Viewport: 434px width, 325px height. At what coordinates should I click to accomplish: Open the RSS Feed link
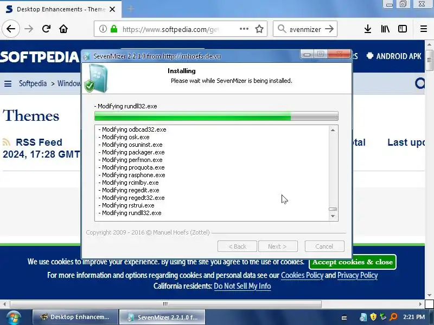(39, 142)
